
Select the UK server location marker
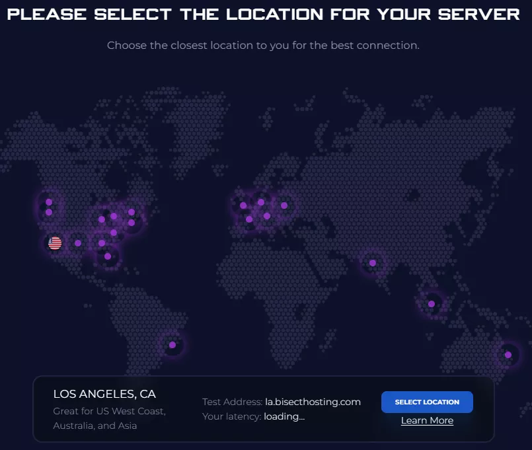pos(243,205)
